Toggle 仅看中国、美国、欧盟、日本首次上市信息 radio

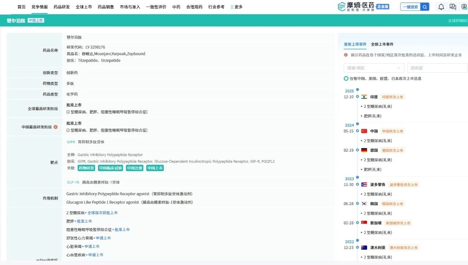click(346, 78)
